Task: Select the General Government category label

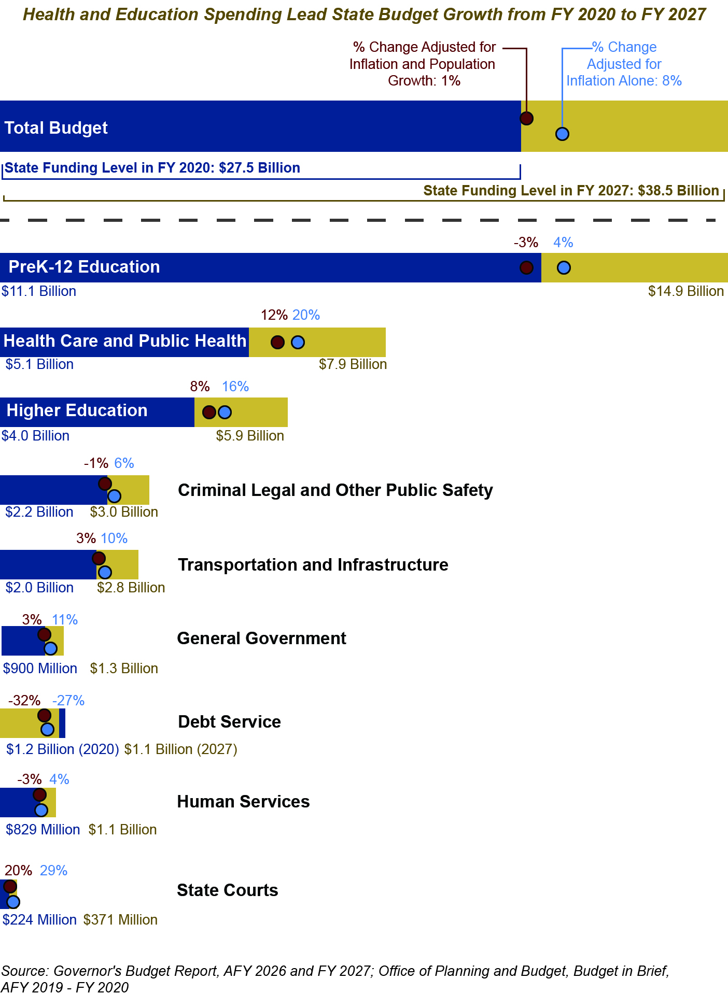Action: click(x=261, y=638)
